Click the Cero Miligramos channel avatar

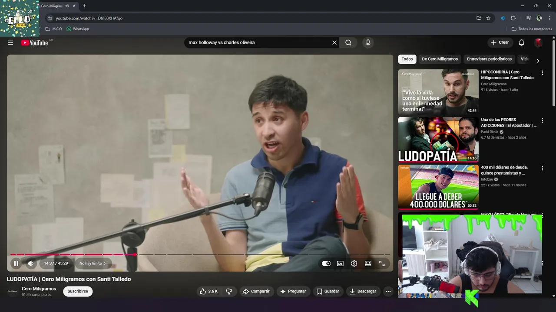click(x=13, y=291)
